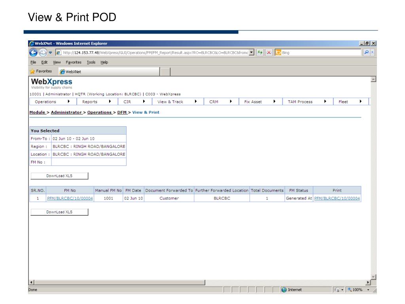Click the vertical scrollbar down arrow
405x304 pixels.
coord(373,277)
